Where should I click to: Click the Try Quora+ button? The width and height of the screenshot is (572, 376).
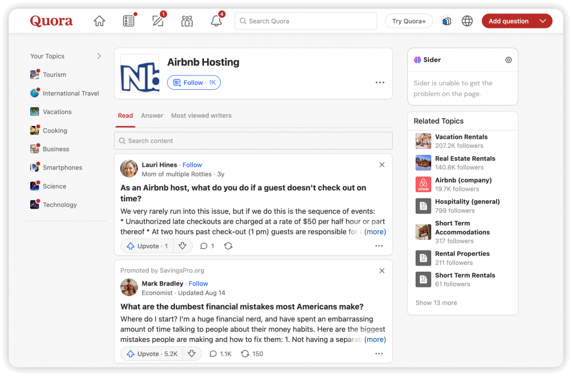click(x=408, y=21)
